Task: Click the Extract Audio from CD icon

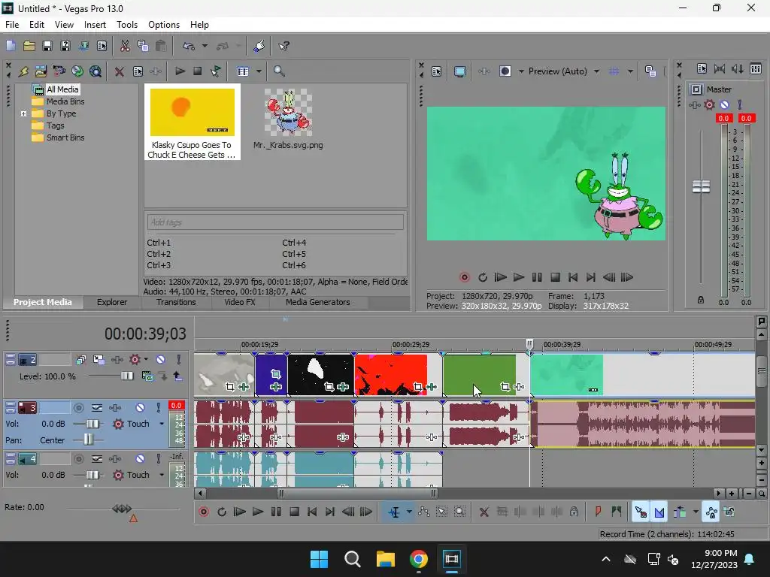Action: pyautogui.click(x=77, y=71)
